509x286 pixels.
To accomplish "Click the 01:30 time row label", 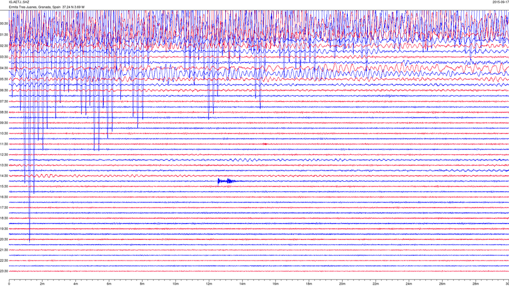I will point(4,35).
